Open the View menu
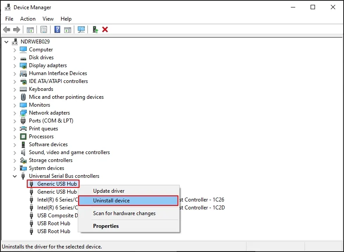 coord(48,19)
